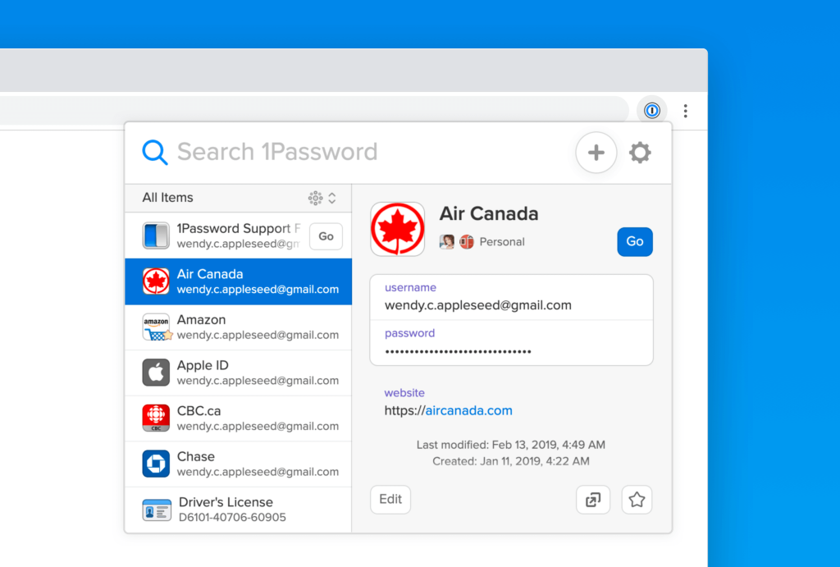Select the Amazon list item

click(239, 327)
